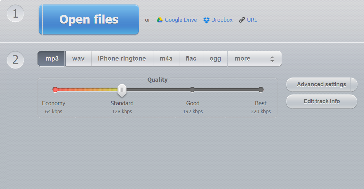Click the Standard quality slider handle
Screen dimensions: 364x189
(x=122, y=90)
